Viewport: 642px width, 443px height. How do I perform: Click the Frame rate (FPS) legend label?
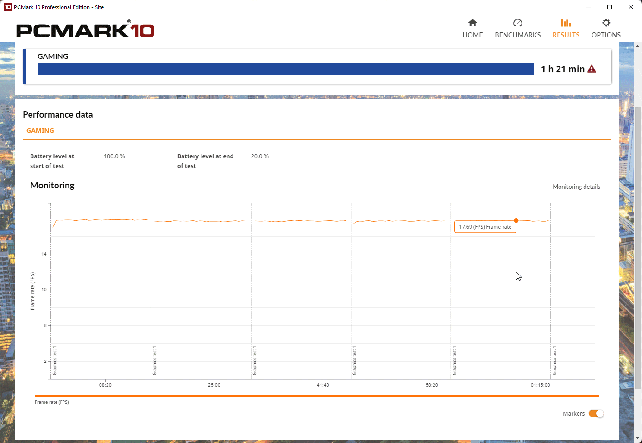click(52, 402)
